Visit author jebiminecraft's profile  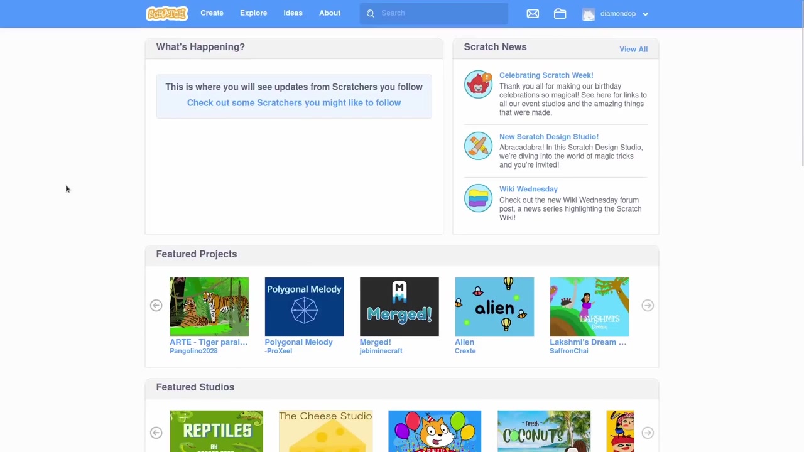pos(381,351)
